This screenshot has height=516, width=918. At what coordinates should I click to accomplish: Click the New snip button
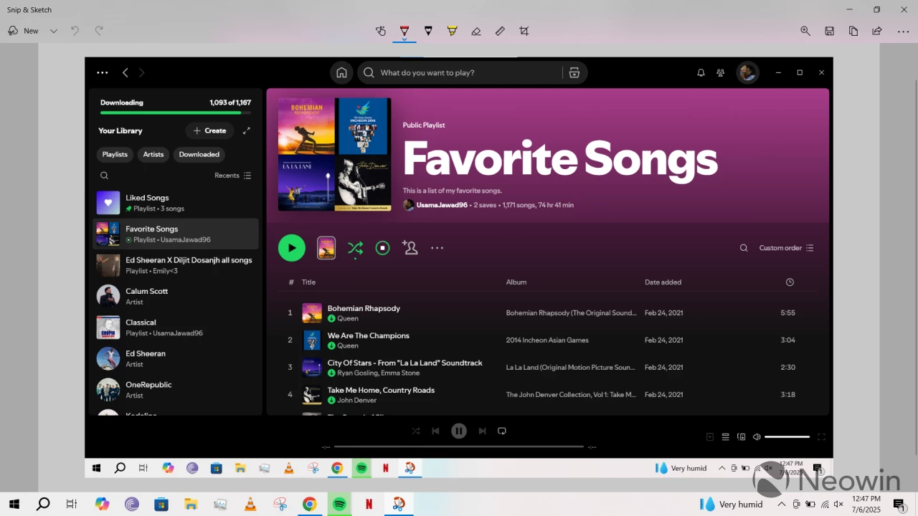coord(23,31)
